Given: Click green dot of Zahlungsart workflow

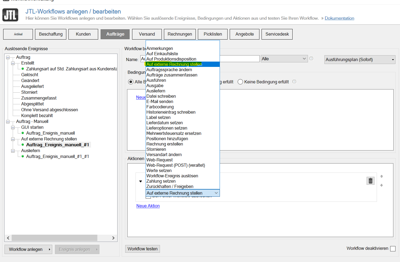Looking at the screenshot, I should pyautogui.click(x=23, y=69).
